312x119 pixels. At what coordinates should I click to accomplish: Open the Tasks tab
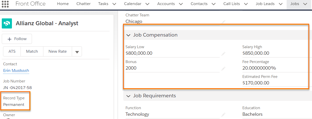[103, 4]
